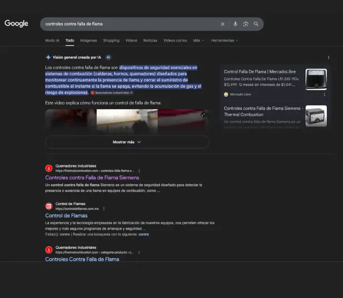Click Quemadores Industriales favicon of first result
Image resolution: width=343 pixels, height=298 pixels.
click(49, 168)
